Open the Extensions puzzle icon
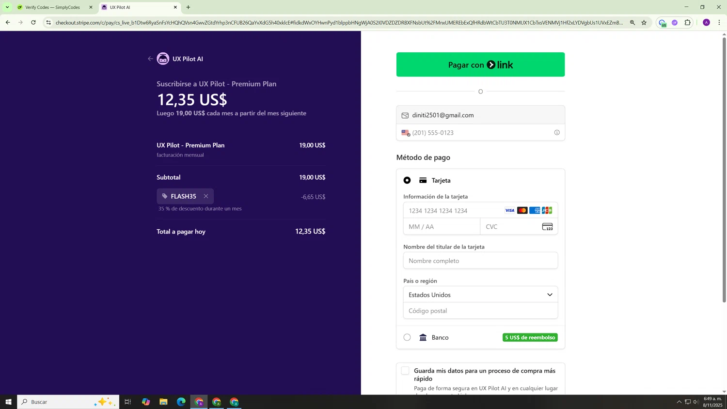The width and height of the screenshot is (727, 409). tap(688, 22)
